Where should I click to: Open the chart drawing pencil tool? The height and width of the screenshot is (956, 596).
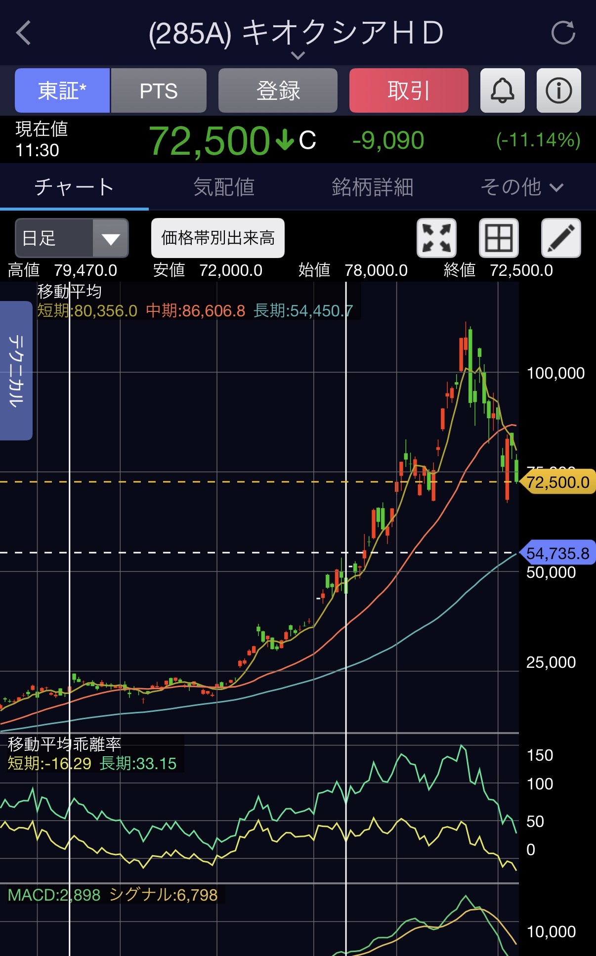tap(561, 238)
